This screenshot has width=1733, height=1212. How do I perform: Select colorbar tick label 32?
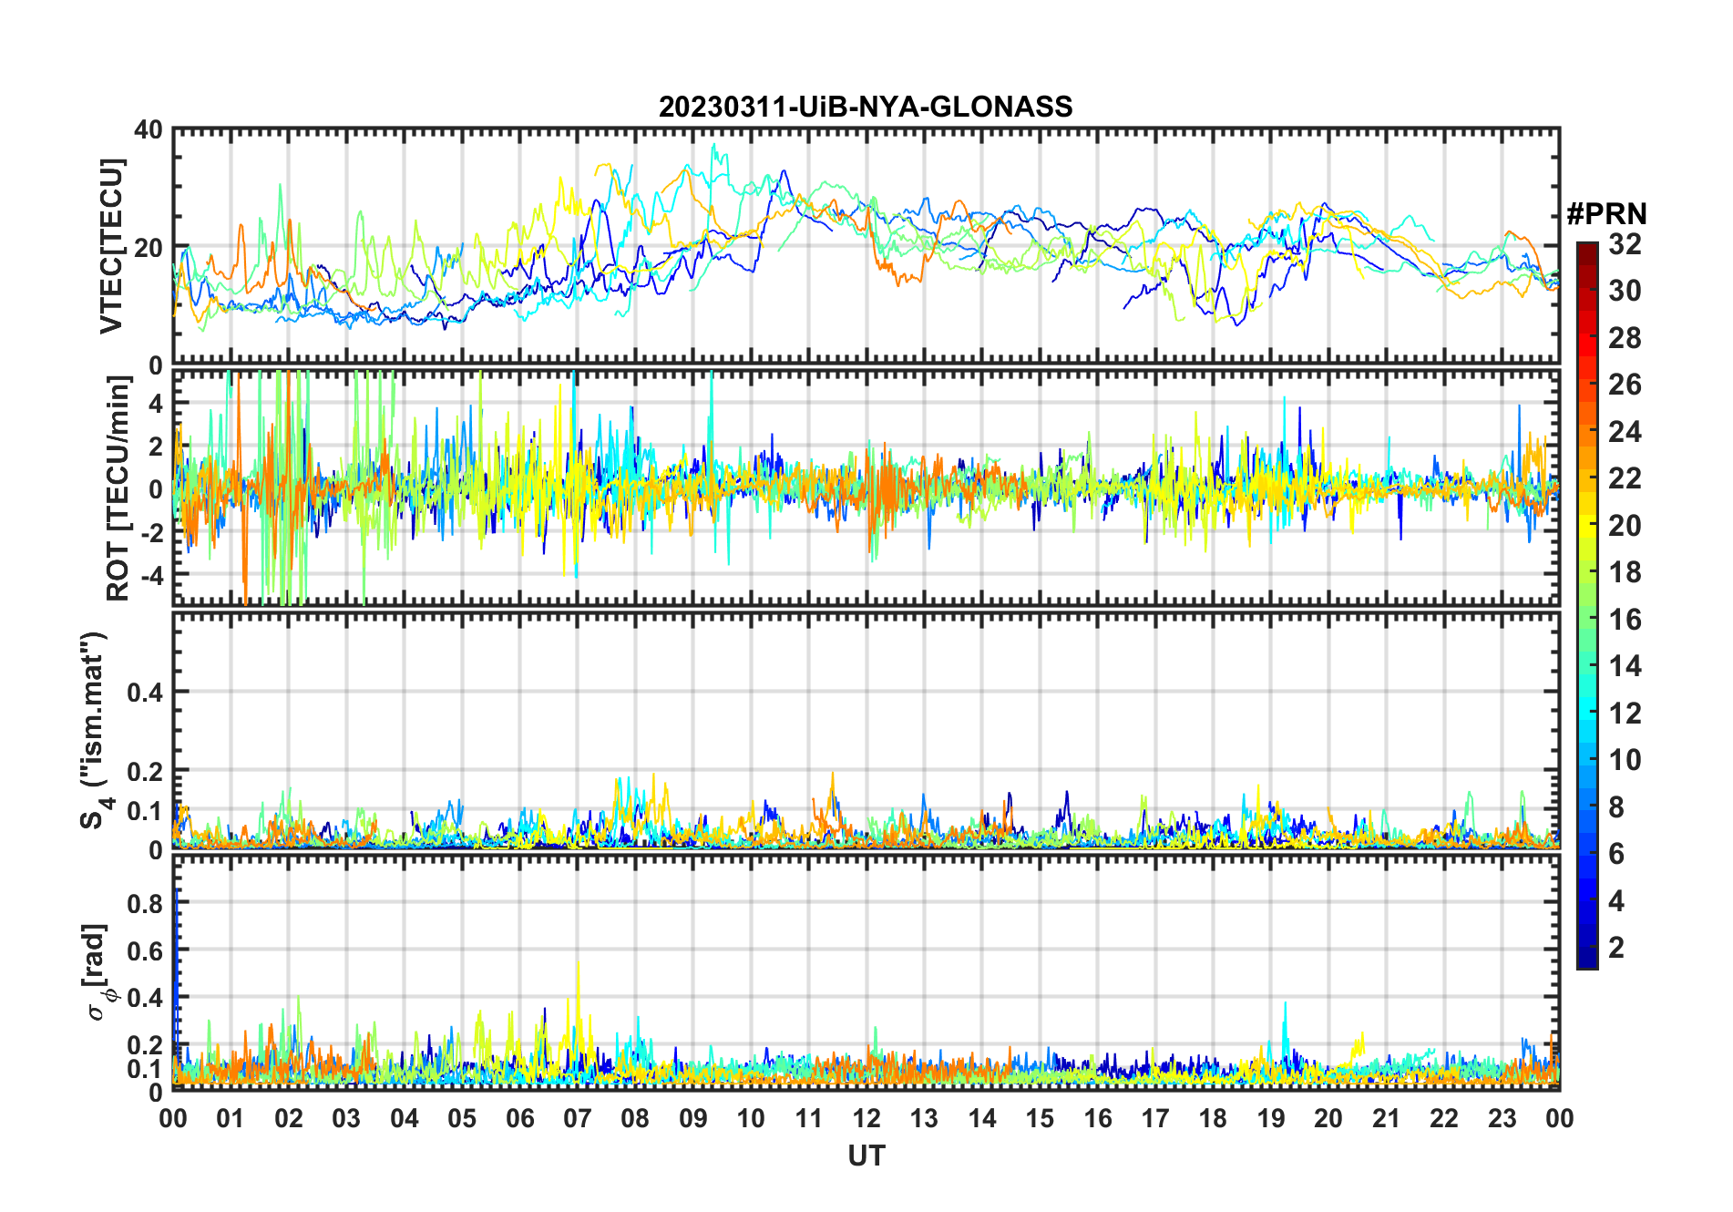[1625, 244]
